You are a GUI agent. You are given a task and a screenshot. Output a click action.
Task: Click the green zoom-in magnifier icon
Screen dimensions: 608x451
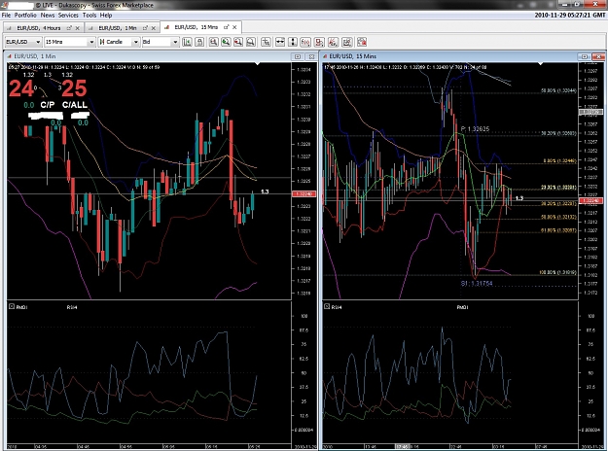tap(226, 42)
